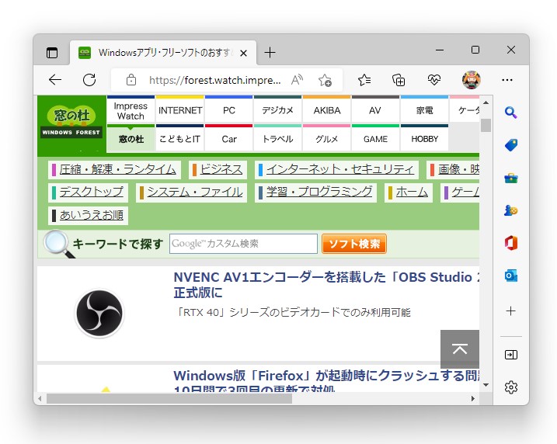Open the トラベル nav tab
The image size is (557, 444).
pyautogui.click(x=278, y=139)
